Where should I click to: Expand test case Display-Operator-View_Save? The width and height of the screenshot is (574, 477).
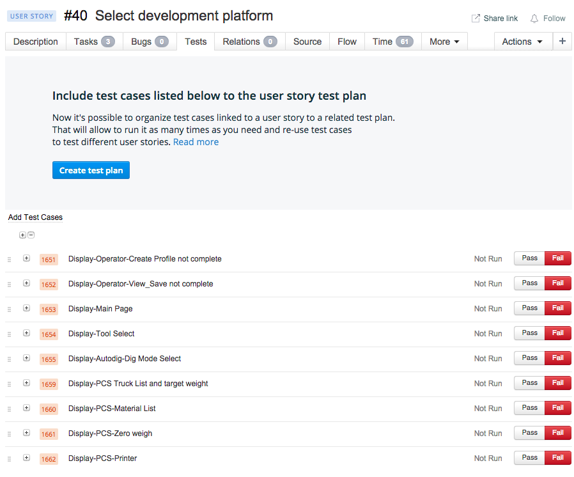pyautogui.click(x=26, y=283)
